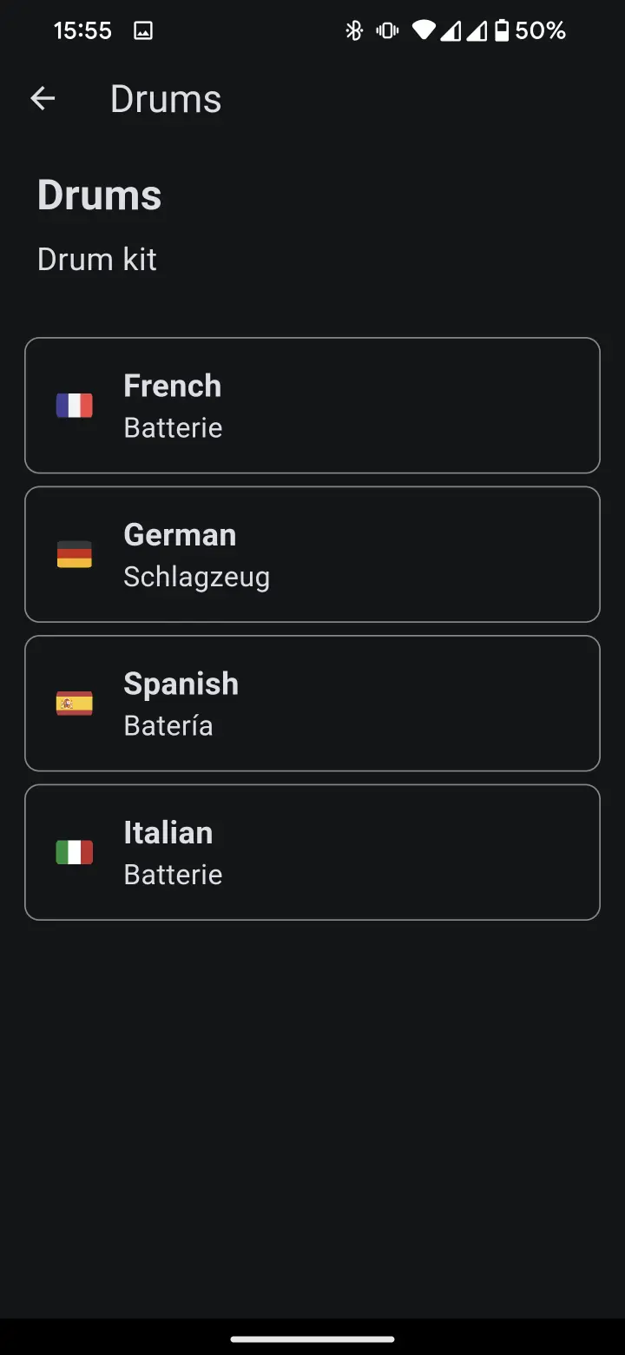Click the Italian flag icon
625x1355 pixels.
click(x=75, y=852)
